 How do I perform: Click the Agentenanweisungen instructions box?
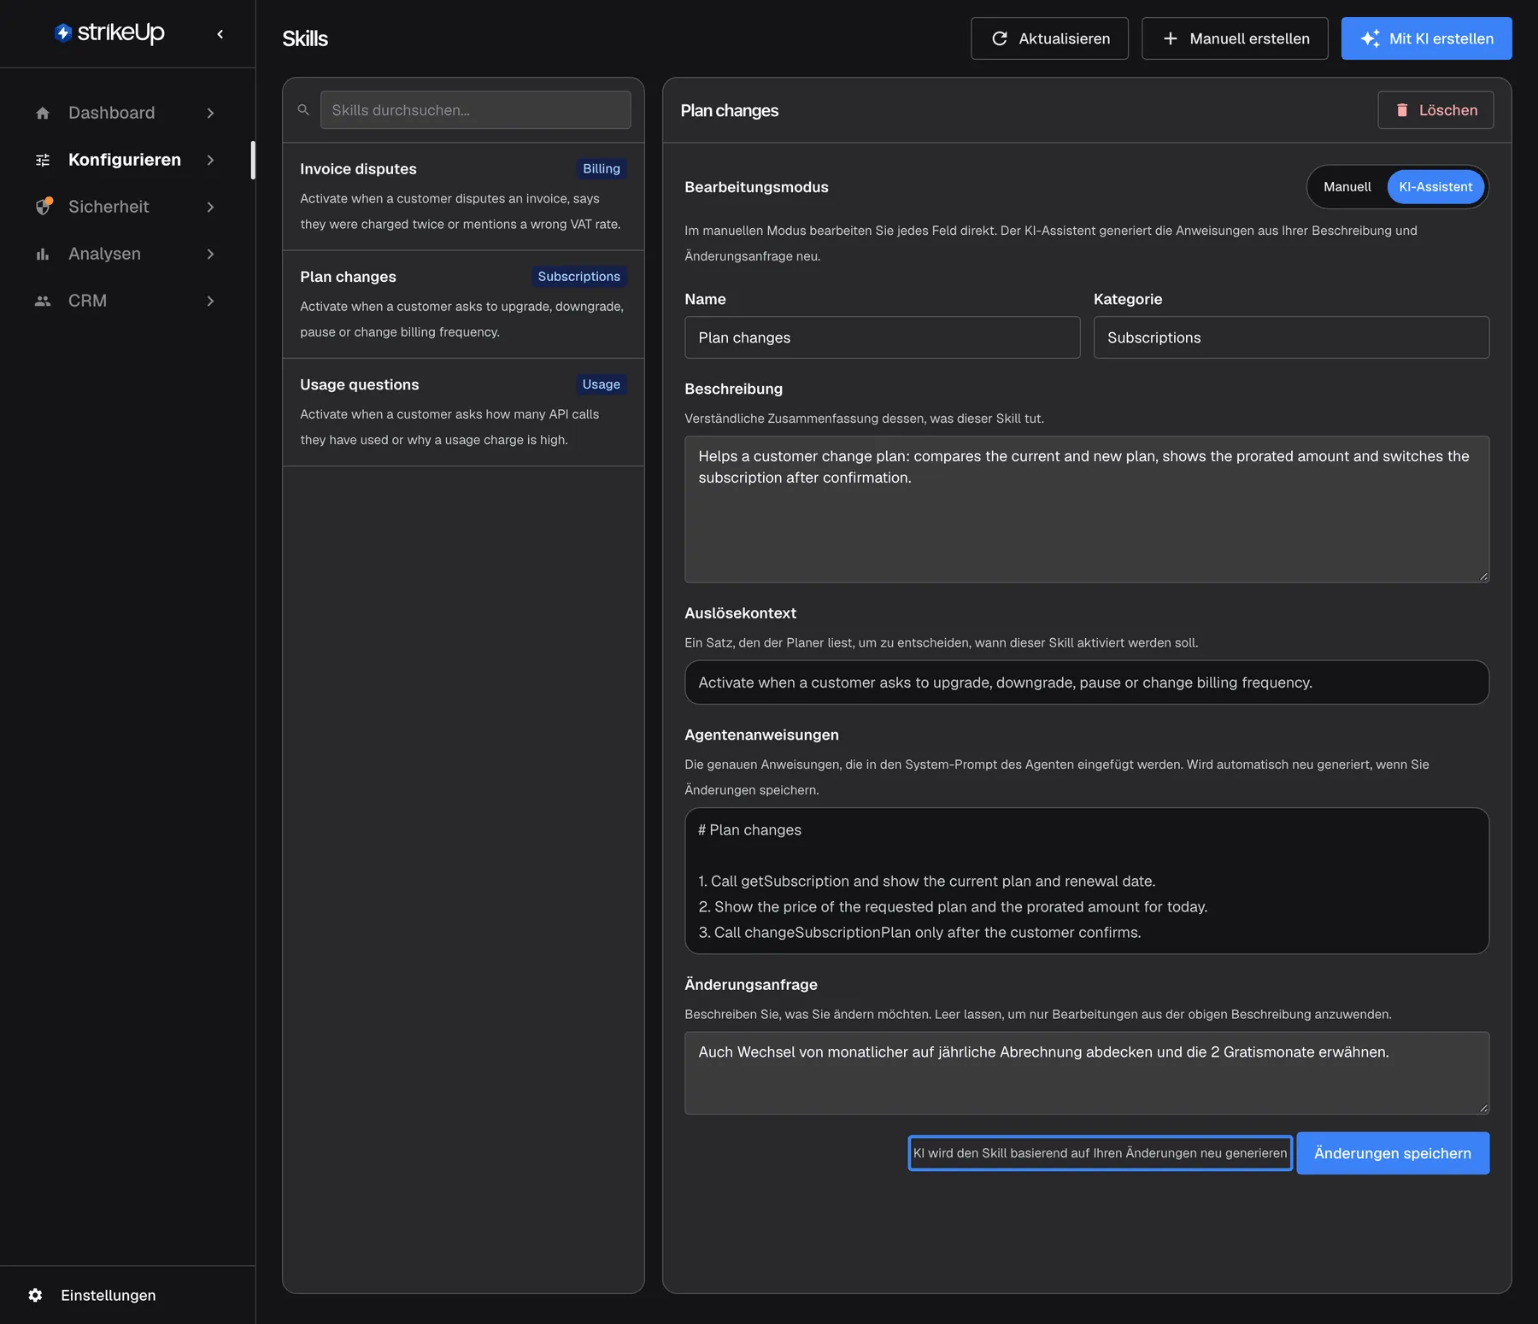1087,881
